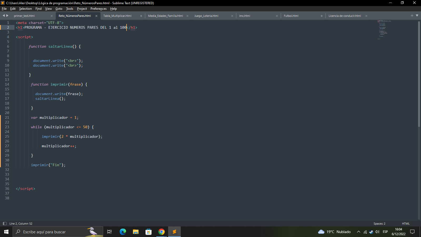Open the View menu
Viewport: 421px width, 237px height.
[48, 9]
